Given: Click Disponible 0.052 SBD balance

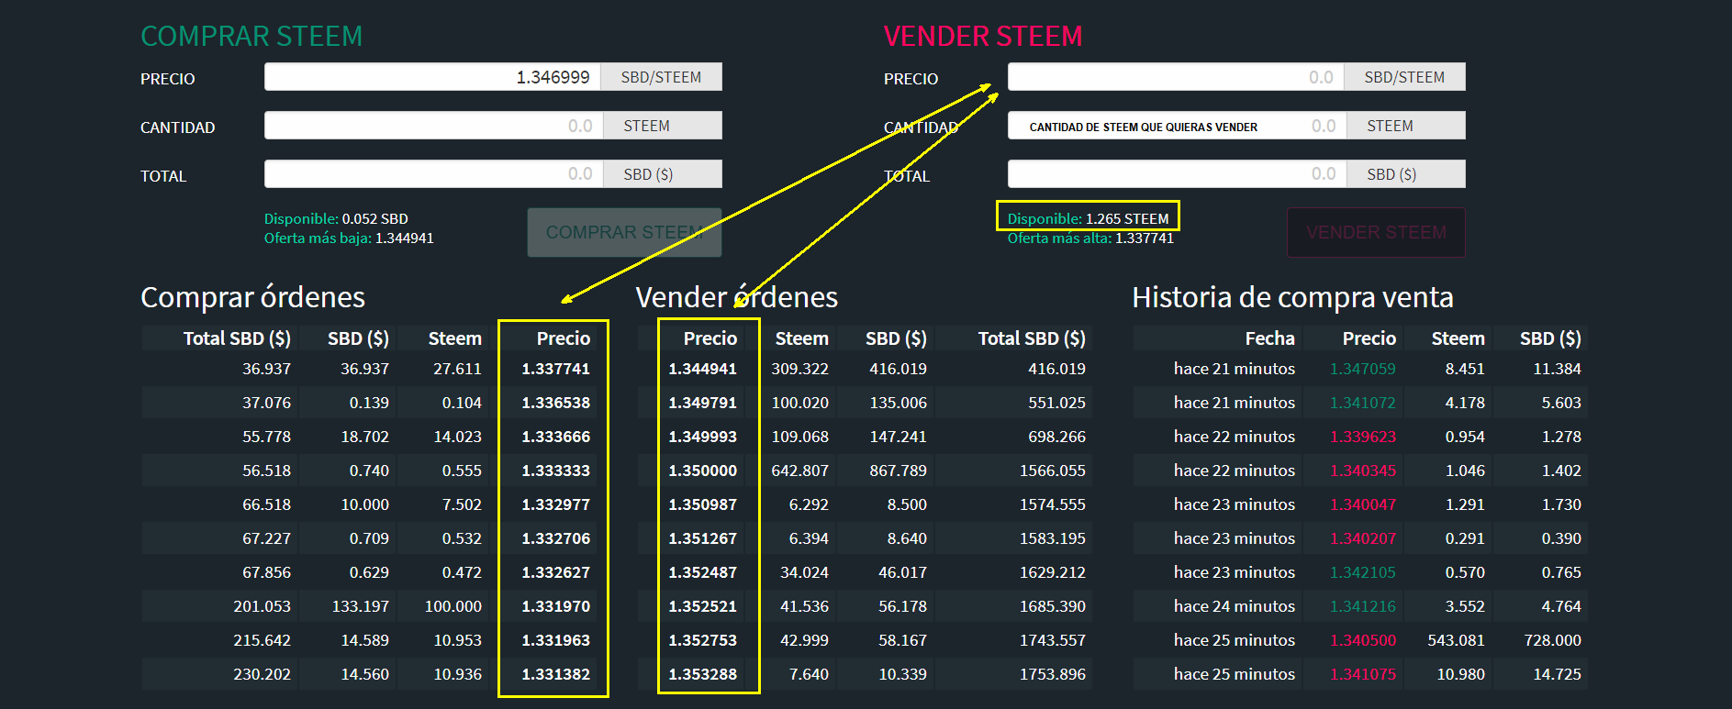Looking at the screenshot, I should point(336,218).
